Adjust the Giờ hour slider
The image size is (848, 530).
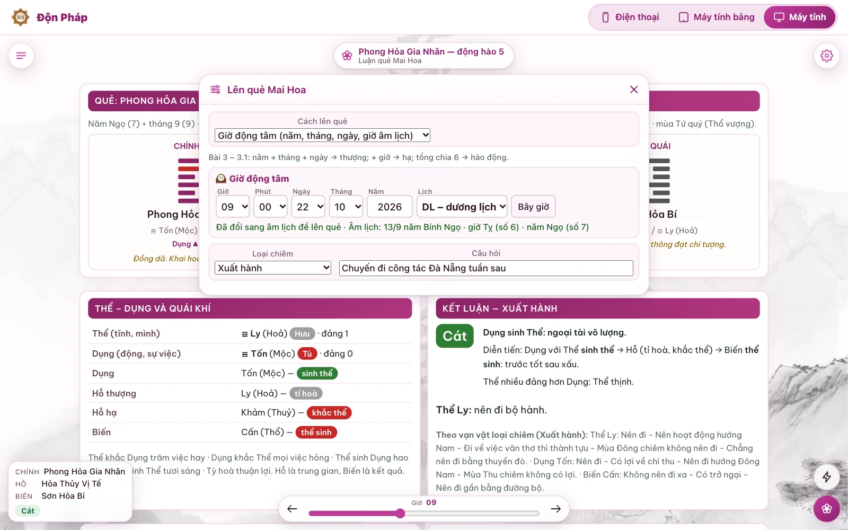[424, 513]
